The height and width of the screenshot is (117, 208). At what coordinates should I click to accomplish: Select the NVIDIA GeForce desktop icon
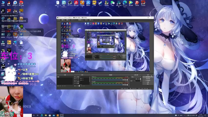point(21,26)
